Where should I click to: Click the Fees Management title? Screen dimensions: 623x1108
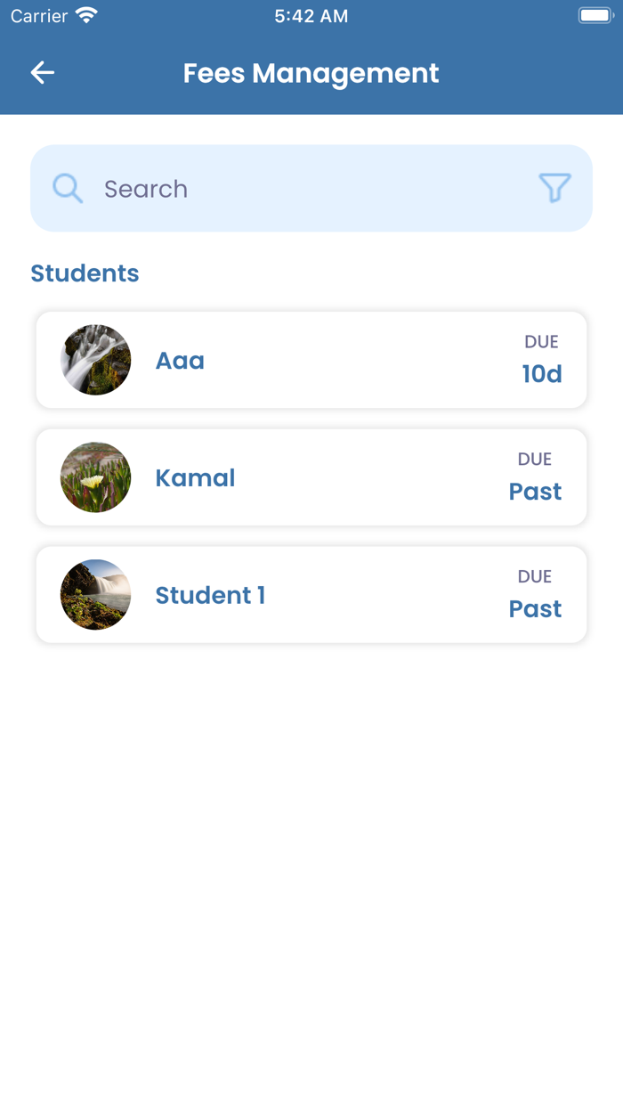coord(311,73)
